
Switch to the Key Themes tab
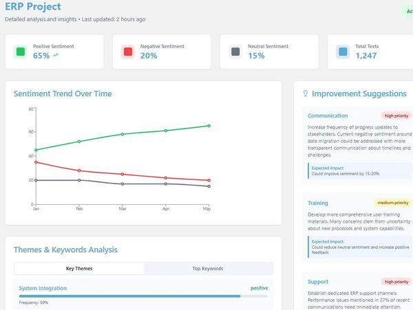click(x=79, y=269)
